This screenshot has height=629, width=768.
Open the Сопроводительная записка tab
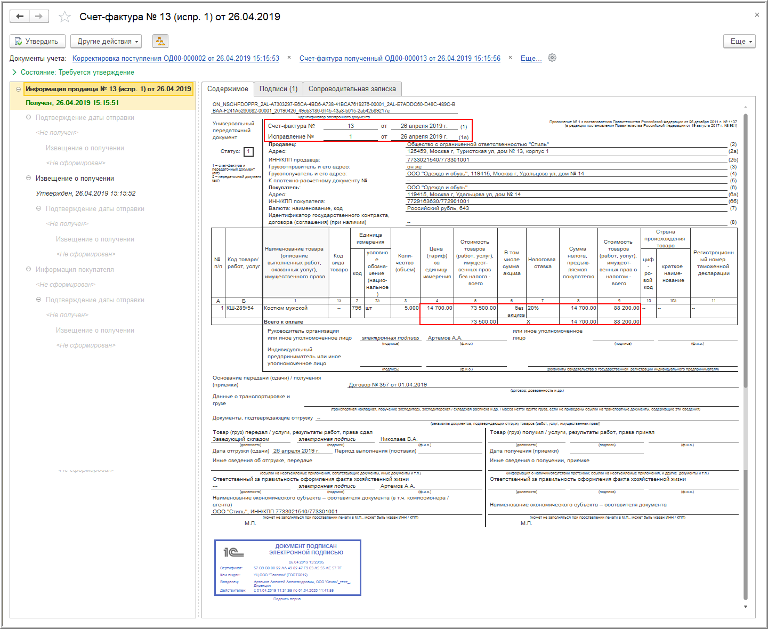(x=352, y=89)
